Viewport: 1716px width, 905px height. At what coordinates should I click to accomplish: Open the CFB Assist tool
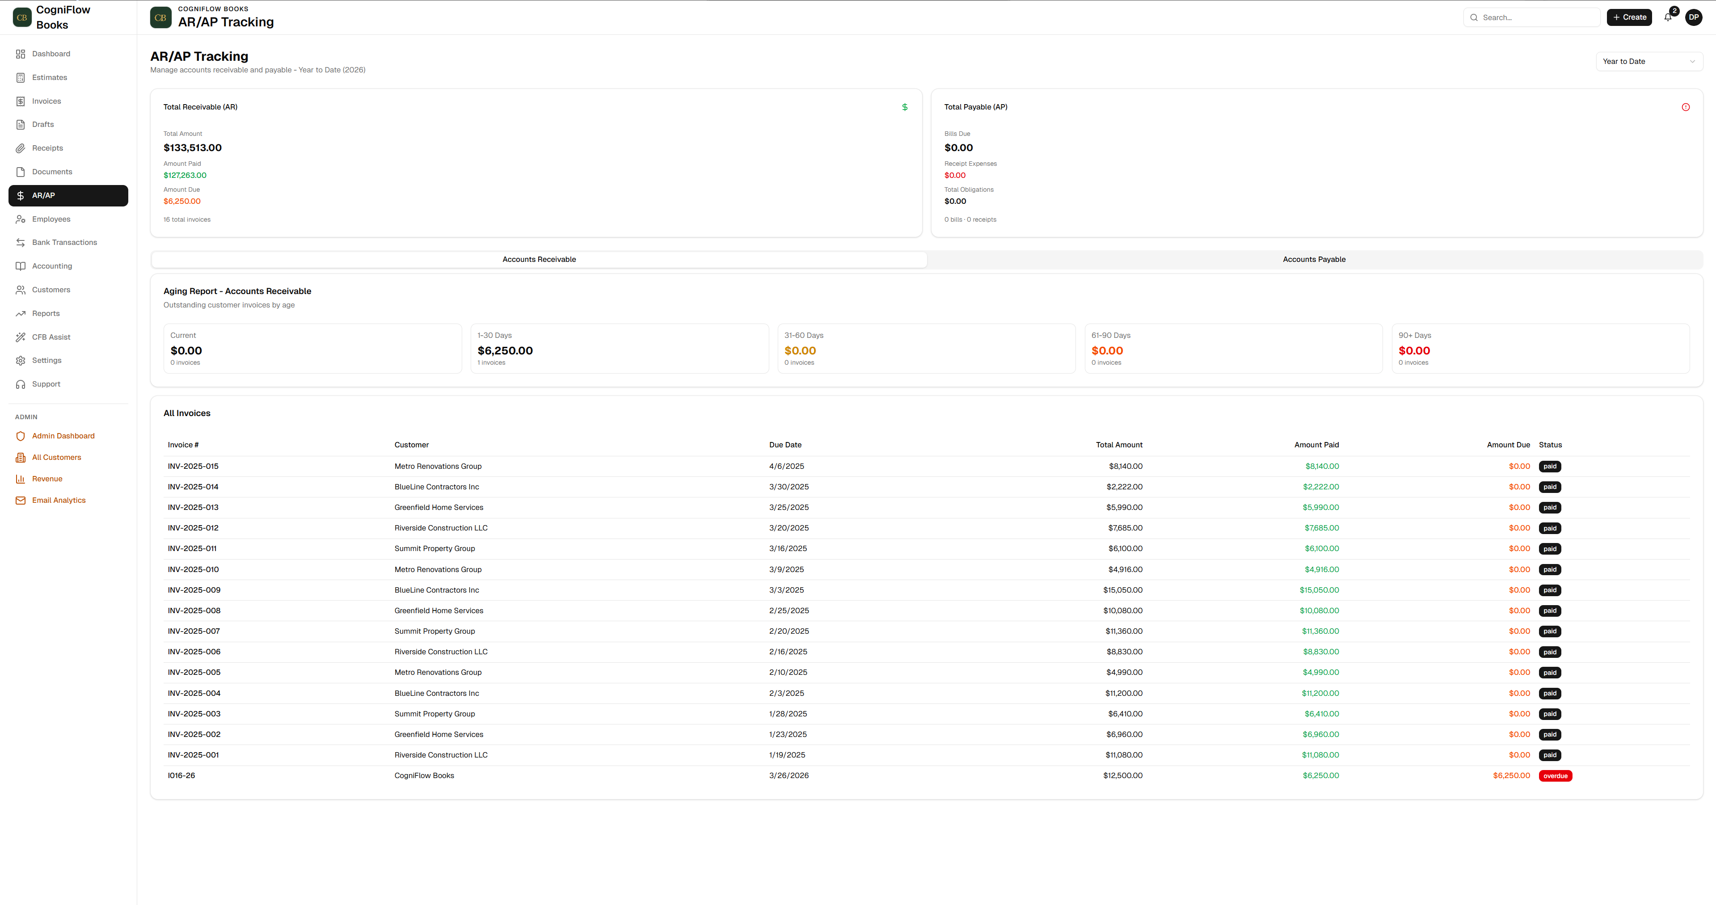click(21, 337)
